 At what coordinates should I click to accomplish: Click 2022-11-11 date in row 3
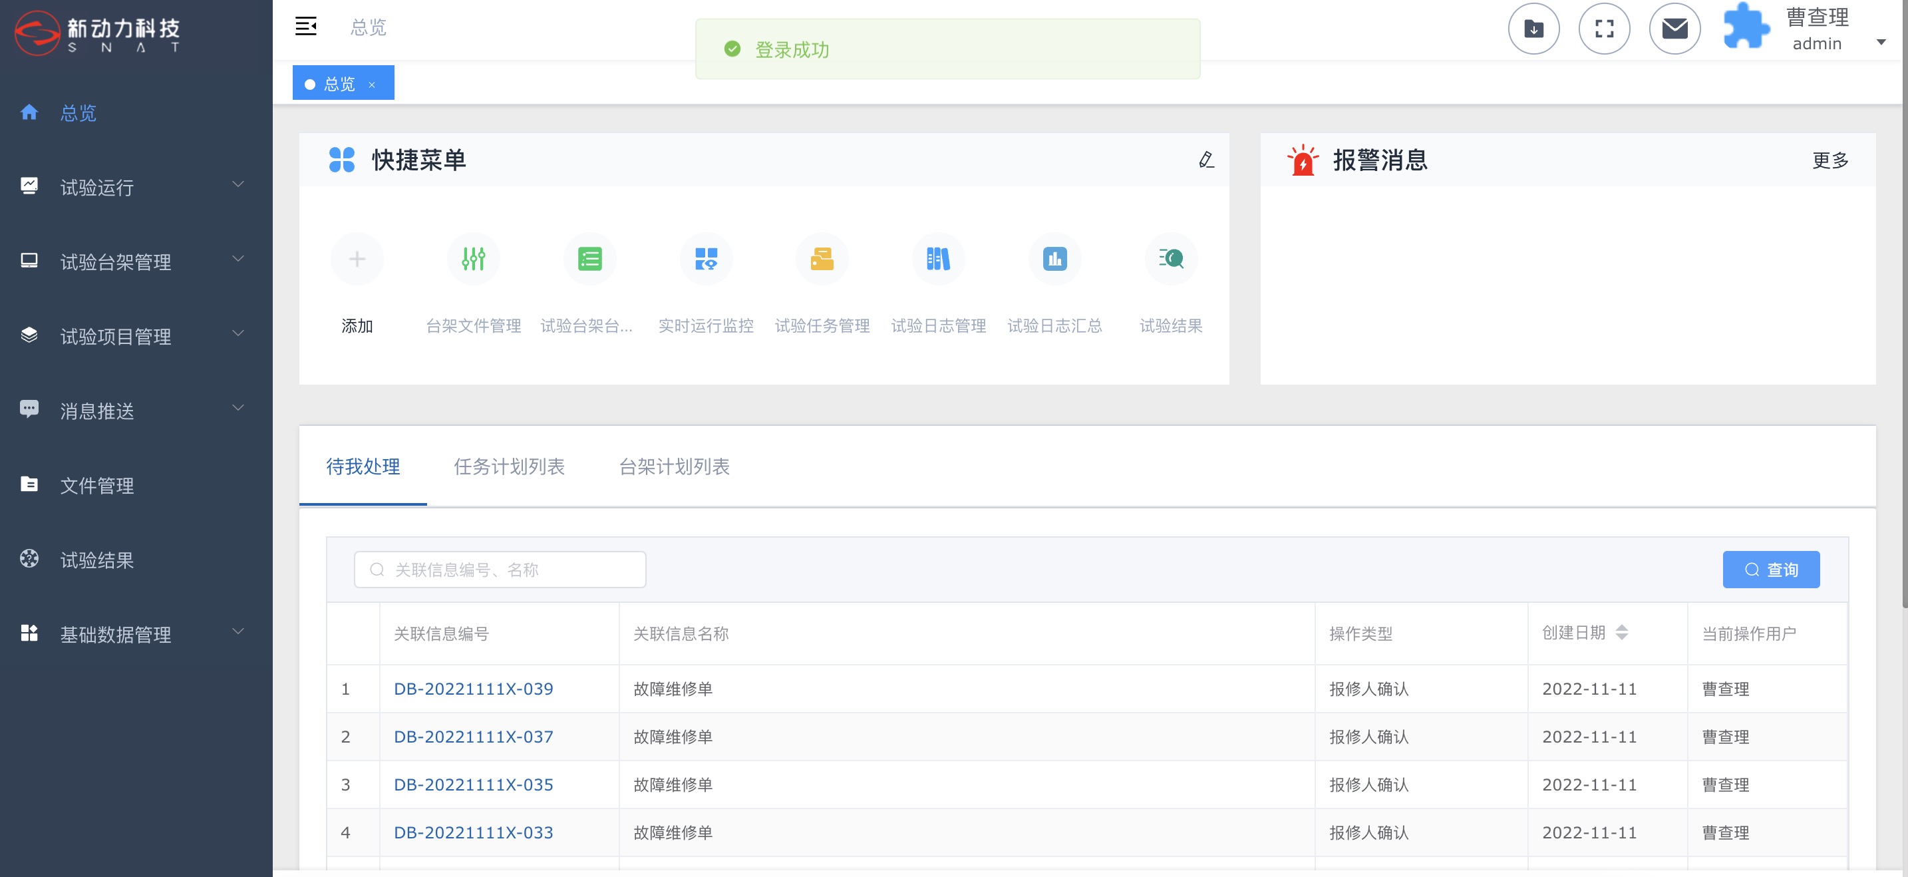pos(1589,785)
